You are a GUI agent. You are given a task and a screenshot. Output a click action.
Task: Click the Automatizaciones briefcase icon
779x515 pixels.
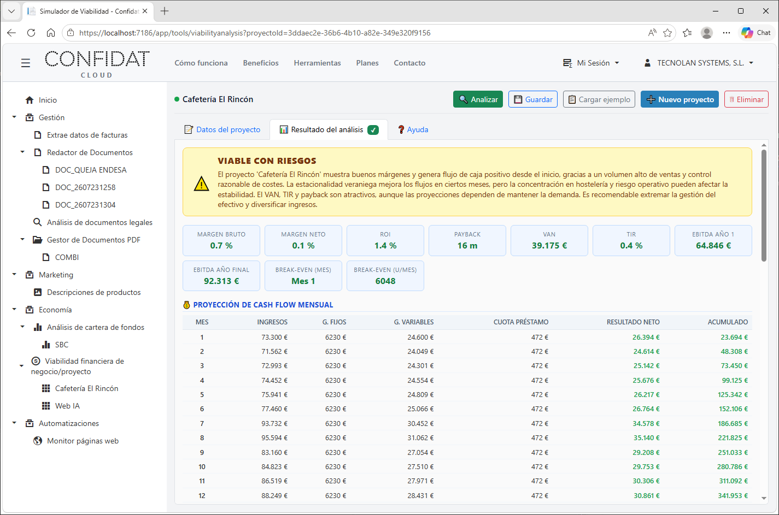coord(30,423)
